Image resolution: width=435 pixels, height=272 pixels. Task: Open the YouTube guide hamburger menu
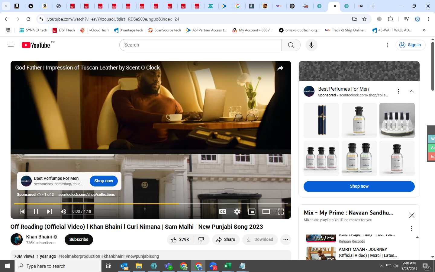click(x=11, y=45)
